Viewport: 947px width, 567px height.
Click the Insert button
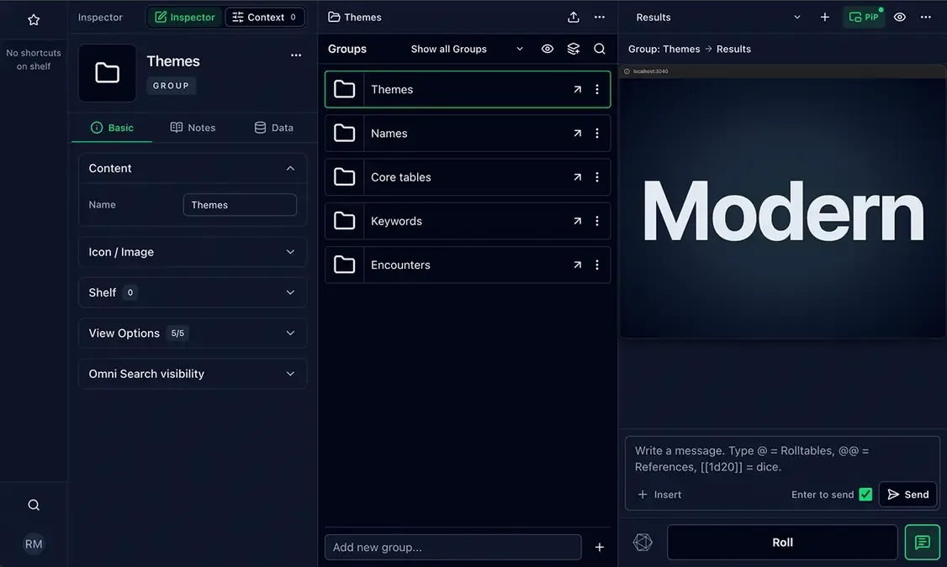[659, 495]
